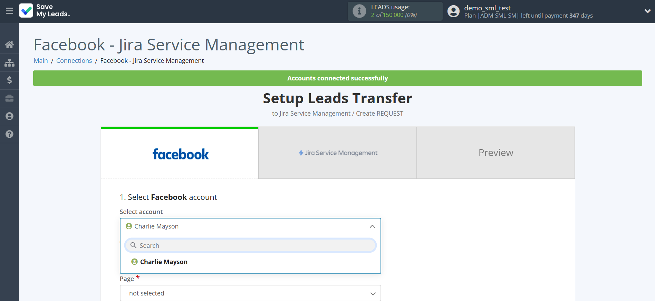Viewport: 655px width, 301px height.
Task: Select Charlie Mayson from the list
Action: coord(164,262)
